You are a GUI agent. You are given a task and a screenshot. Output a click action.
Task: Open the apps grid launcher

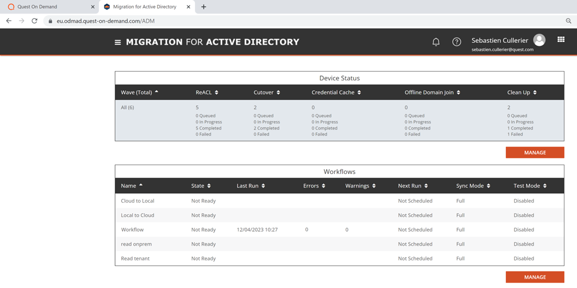point(561,39)
